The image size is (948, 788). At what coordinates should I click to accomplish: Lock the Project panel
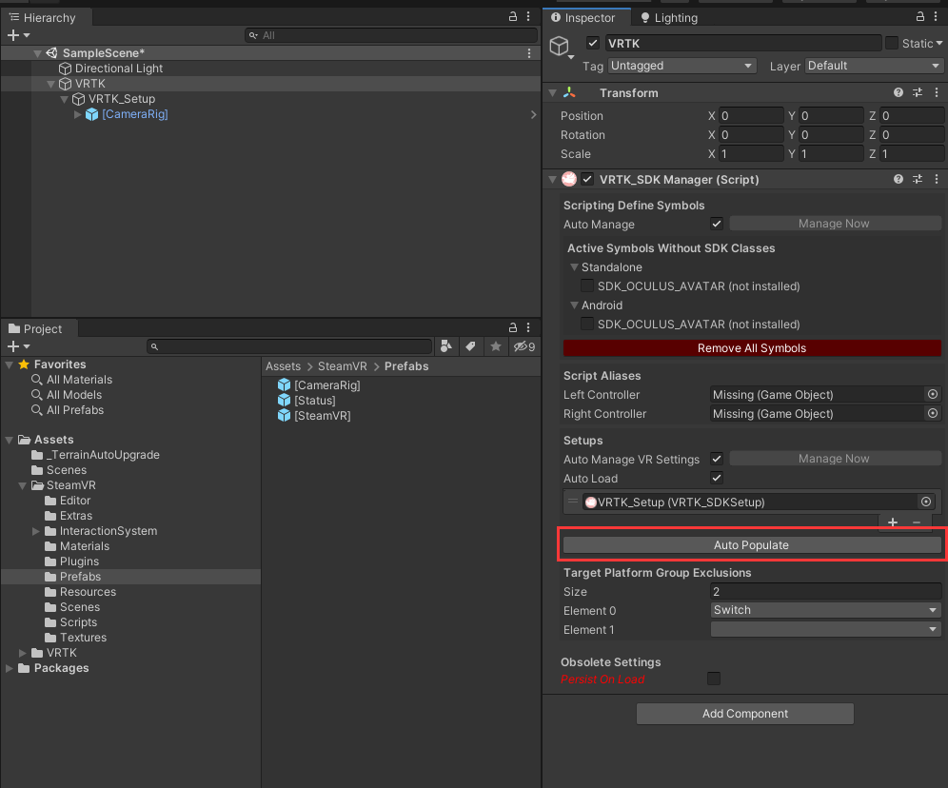click(513, 327)
